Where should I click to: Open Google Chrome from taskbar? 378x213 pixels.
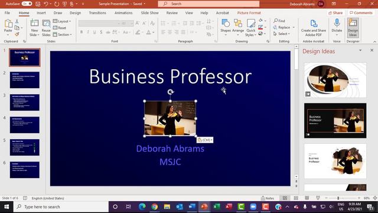click(x=155, y=206)
